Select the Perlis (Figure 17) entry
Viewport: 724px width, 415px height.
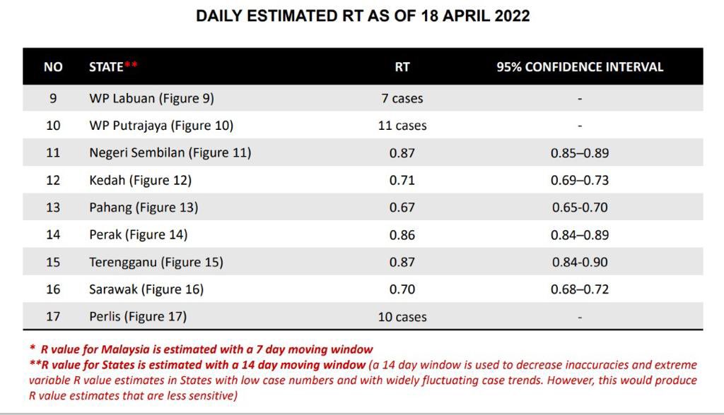pos(138,316)
